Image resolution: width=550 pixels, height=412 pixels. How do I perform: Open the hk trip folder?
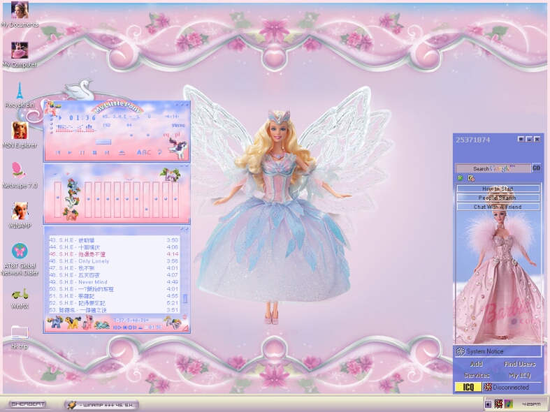pos(20,337)
